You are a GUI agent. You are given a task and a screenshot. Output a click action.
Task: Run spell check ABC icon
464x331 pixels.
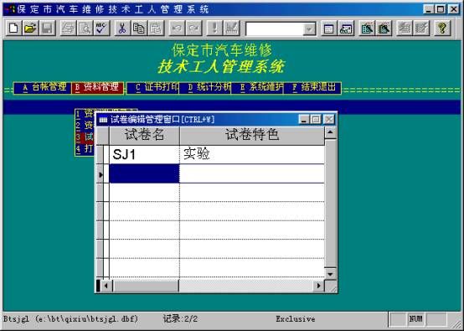[x=101, y=28]
